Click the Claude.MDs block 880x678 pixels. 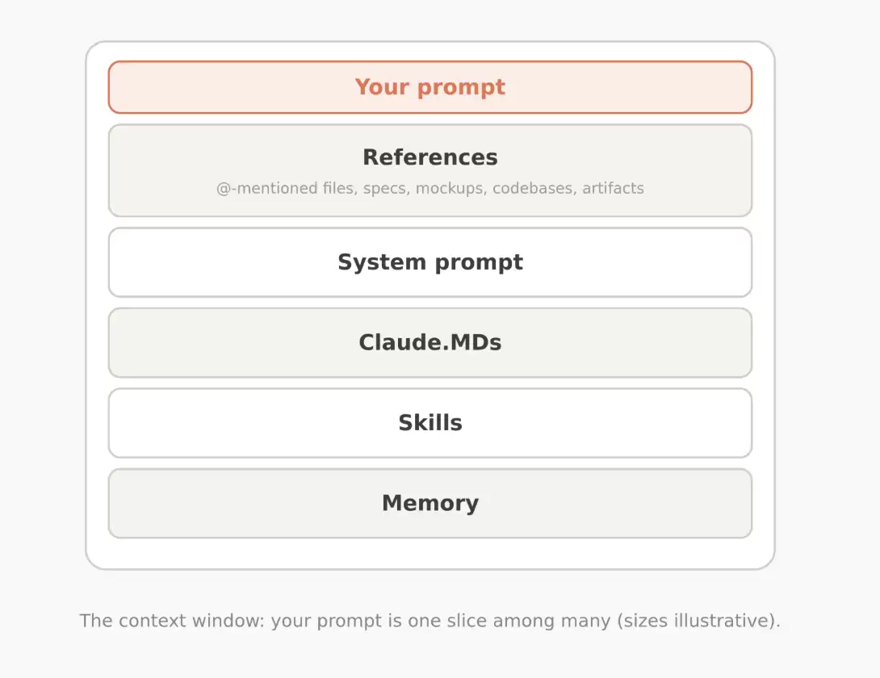430,342
